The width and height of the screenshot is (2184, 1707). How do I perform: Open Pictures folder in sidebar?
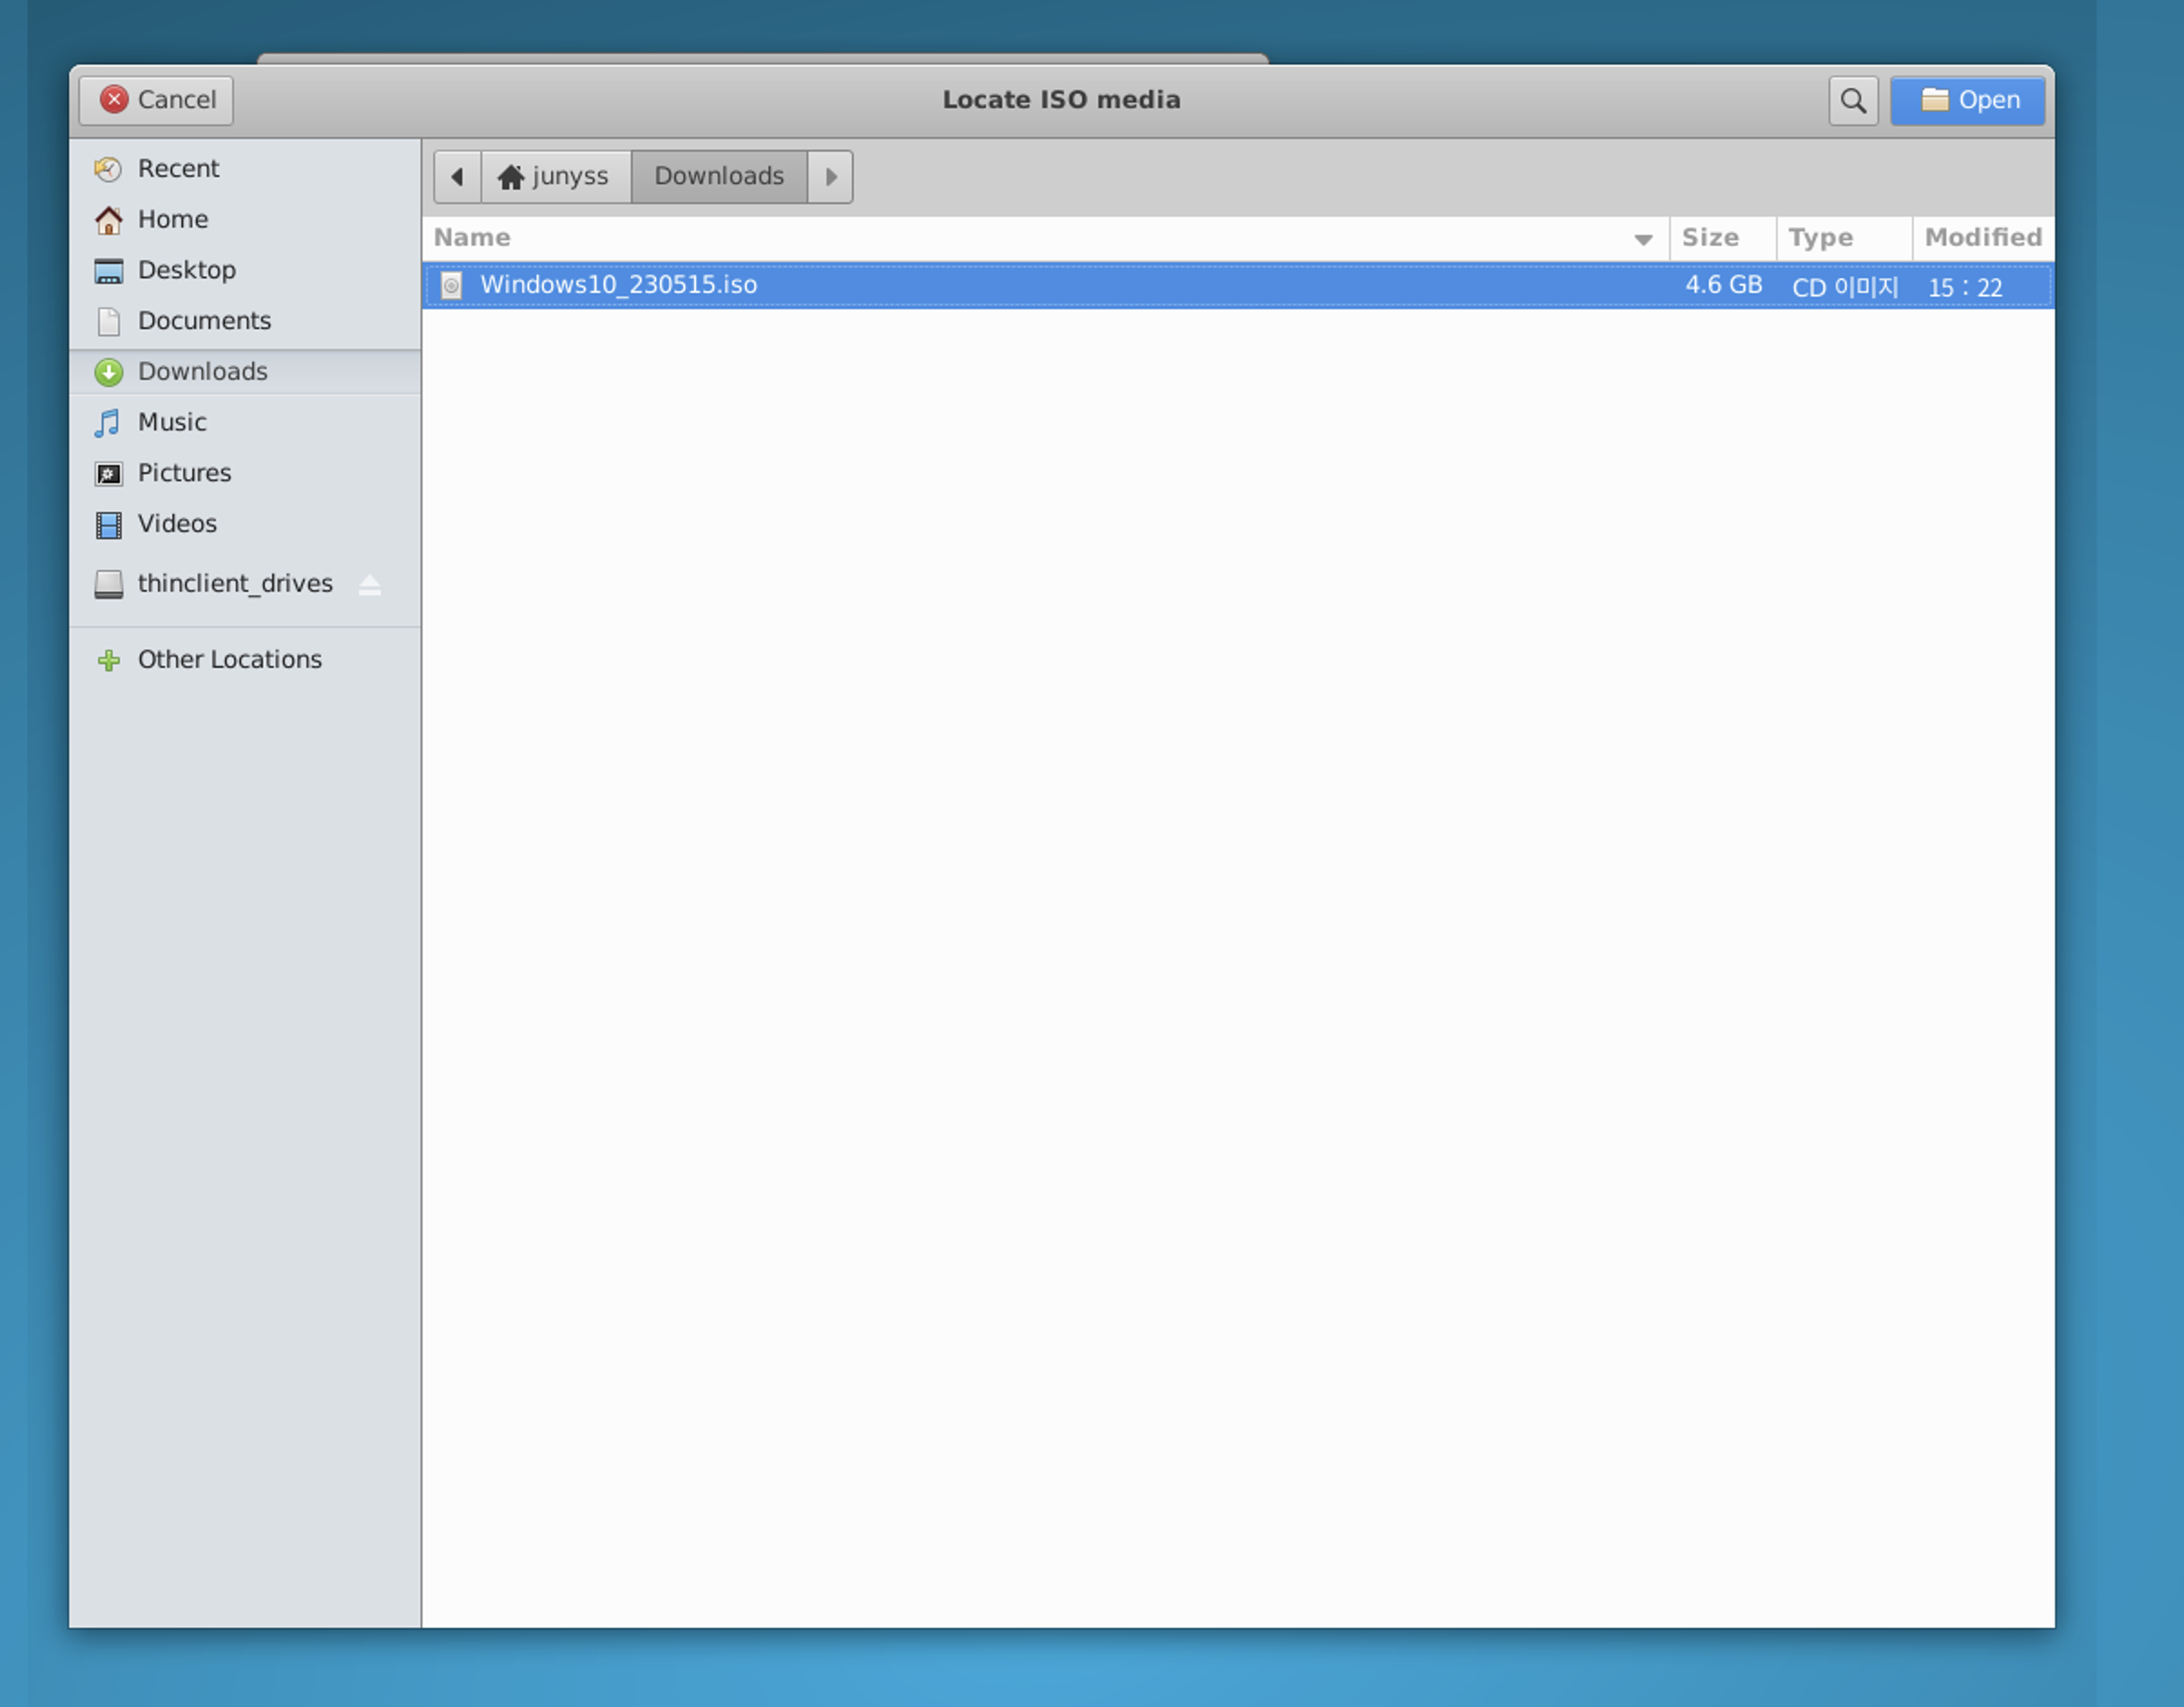pyautogui.click(x=184, y=473)
